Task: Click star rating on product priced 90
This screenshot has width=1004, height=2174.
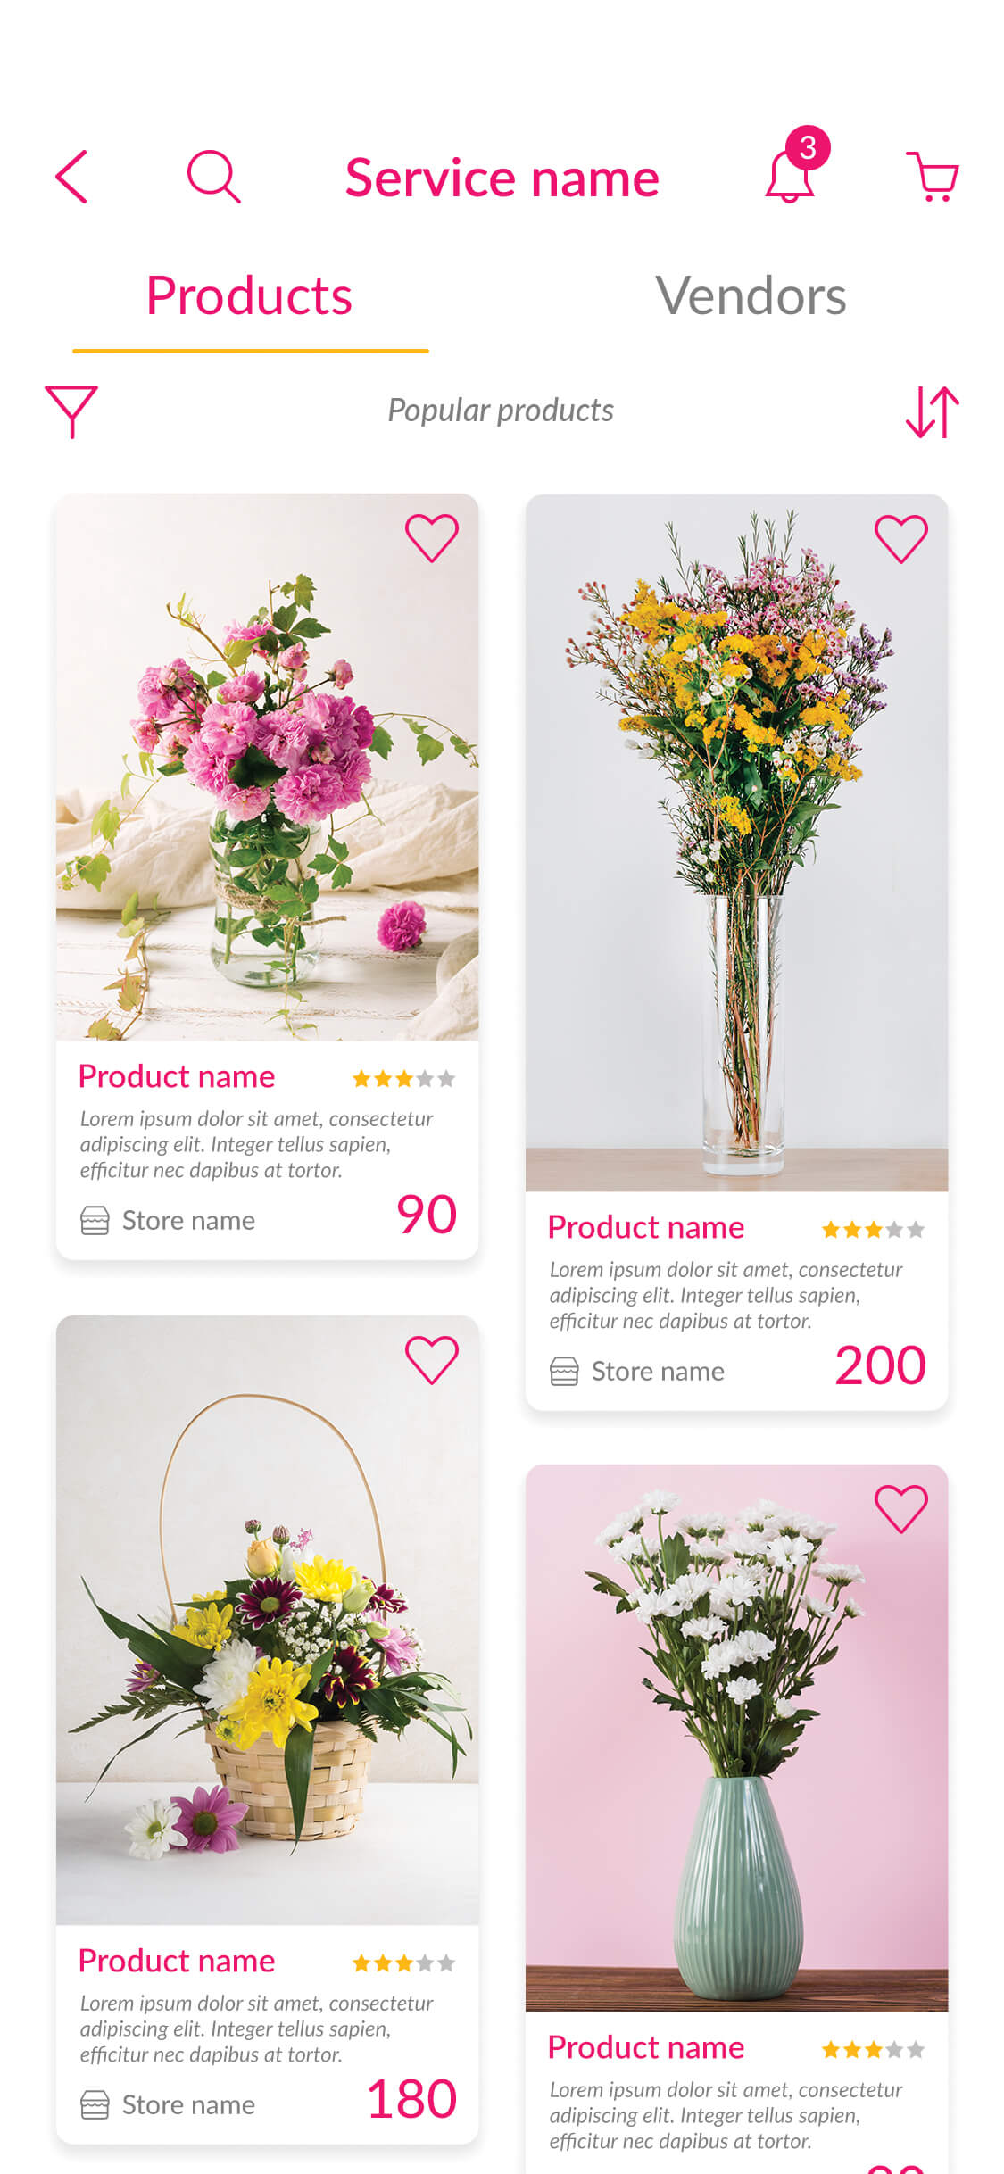Action: pos(404,1079)
